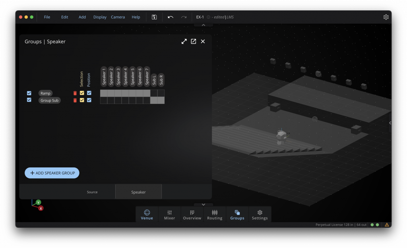This screenshot has height=248, width=407.
Task: Click Add Speaker Group button
Action: (52, 173)
